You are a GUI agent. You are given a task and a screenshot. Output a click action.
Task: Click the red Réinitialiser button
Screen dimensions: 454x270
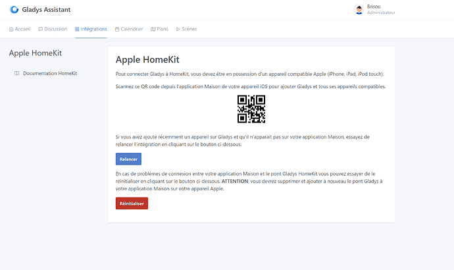point(132,203)
